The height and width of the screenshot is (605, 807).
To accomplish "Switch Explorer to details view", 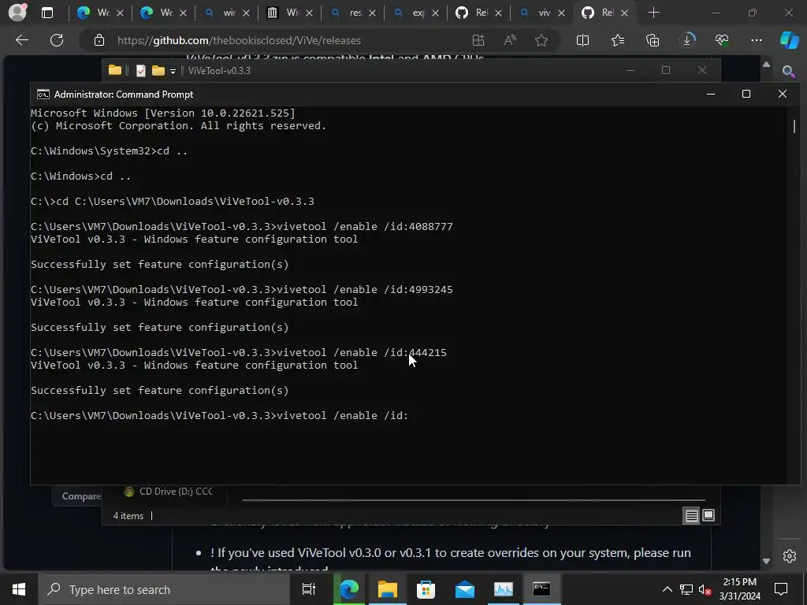I will tap(691, 515).
